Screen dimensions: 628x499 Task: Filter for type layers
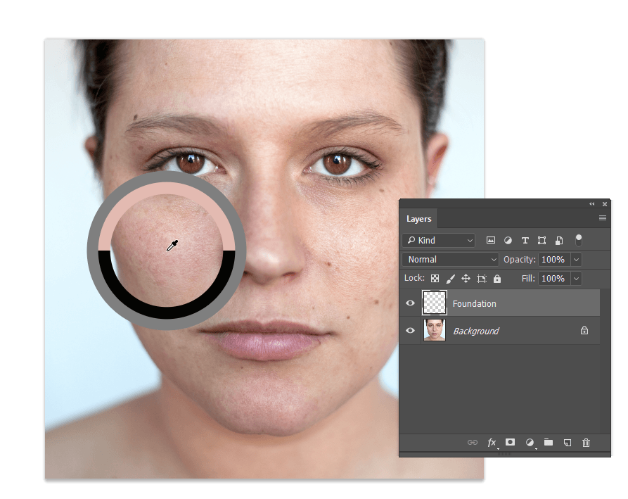pos(525,240)
